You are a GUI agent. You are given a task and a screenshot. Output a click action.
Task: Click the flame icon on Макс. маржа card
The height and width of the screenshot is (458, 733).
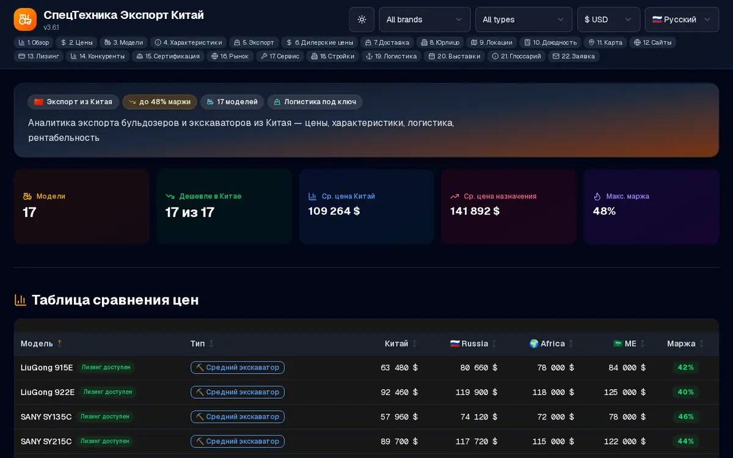click(x=597, y=196)
